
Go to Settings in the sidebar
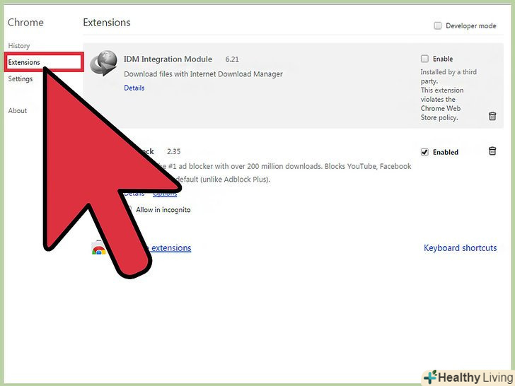21,78
